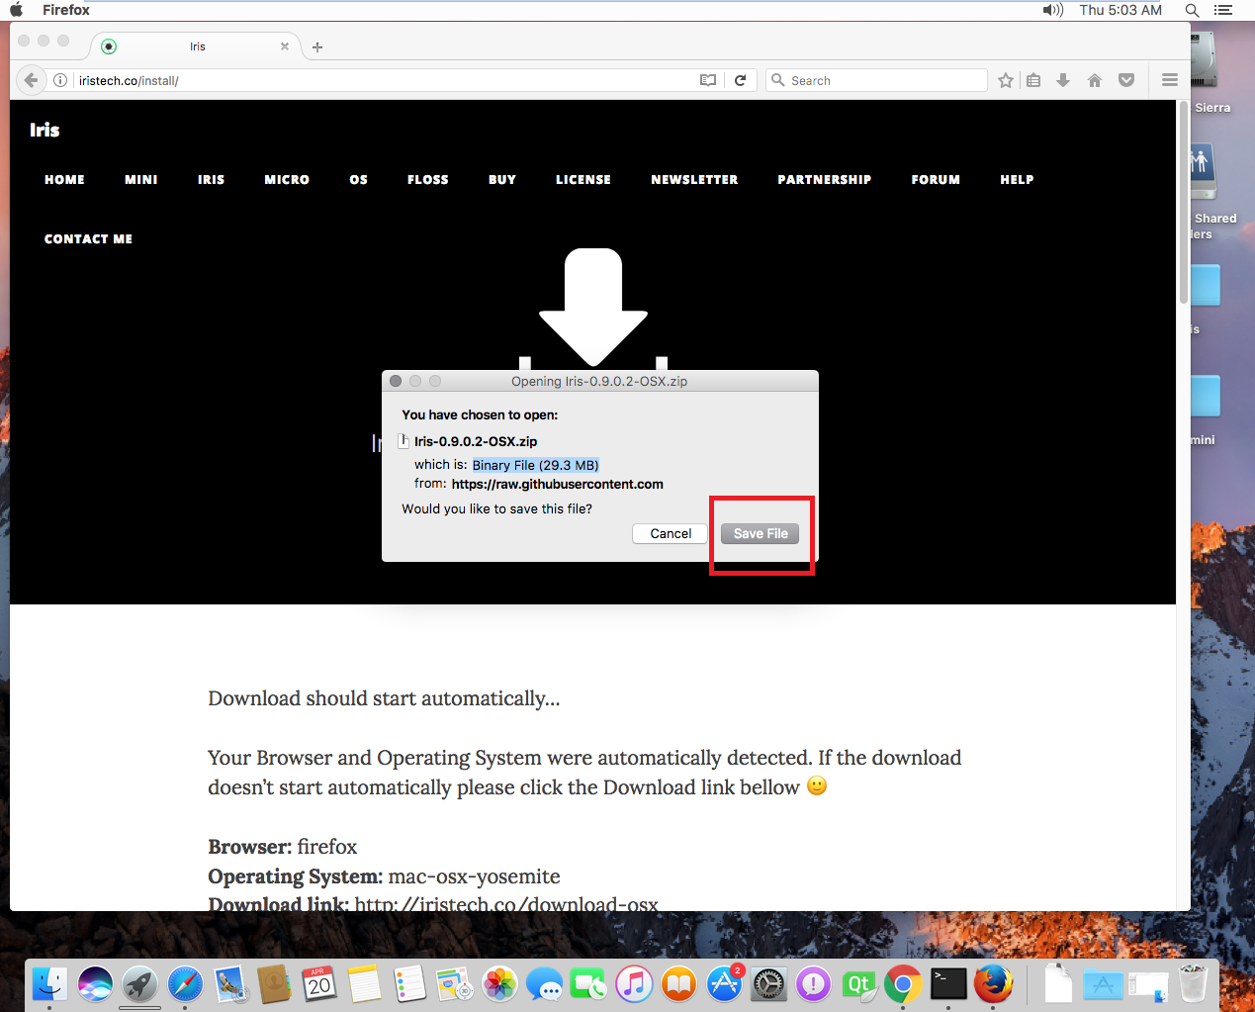Open FaceTime from the dock
This screenshot has width=1255, height=1012.
(589, 984)
